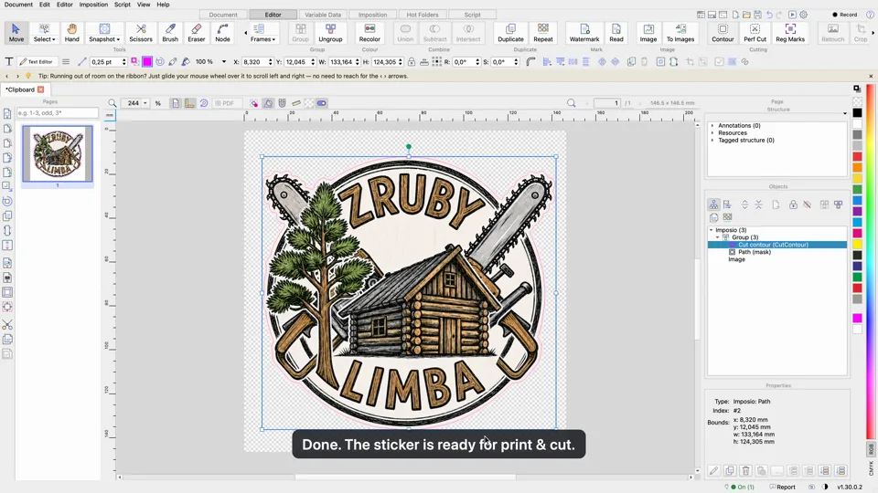Open the Imposition menu
This screenshot has width=878, height=493.
coord(93,5)
